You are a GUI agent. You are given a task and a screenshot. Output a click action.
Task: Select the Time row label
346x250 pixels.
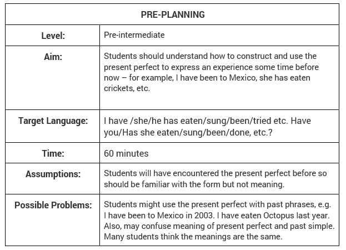53,153
